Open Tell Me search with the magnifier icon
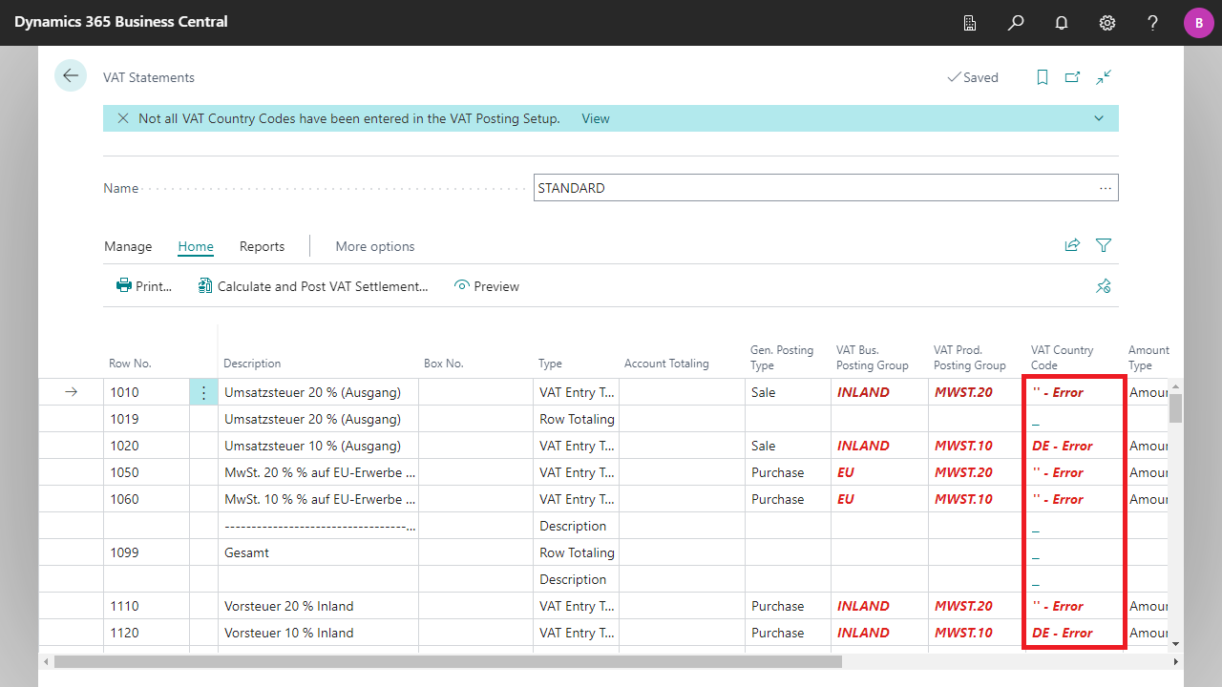 [x=1015, y=23]
